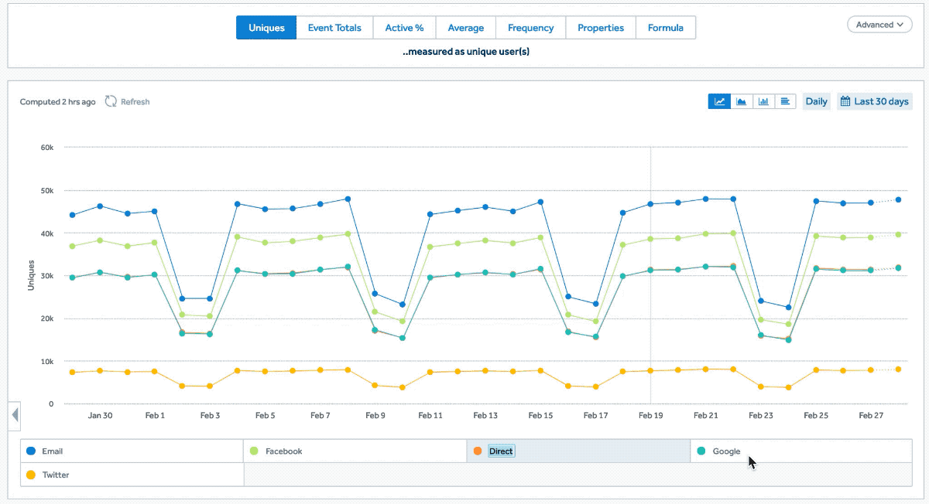Select the Active % tab

[404, 28]
